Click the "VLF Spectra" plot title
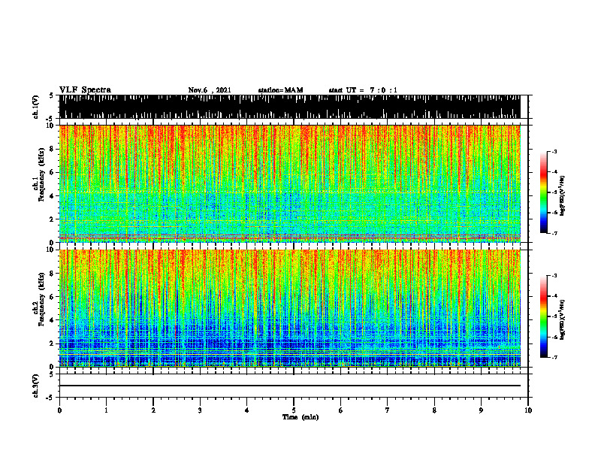This screenshot has width=595, height=460. (85, 89)
